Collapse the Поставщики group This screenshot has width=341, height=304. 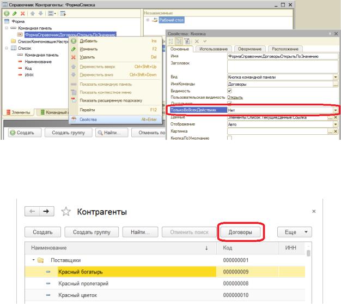[33, 260]
